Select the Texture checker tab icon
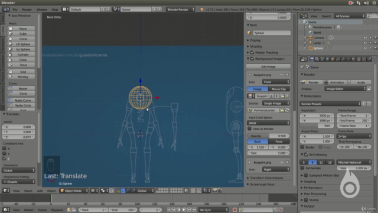The image size is (378, 213). [x=359, y=59]
